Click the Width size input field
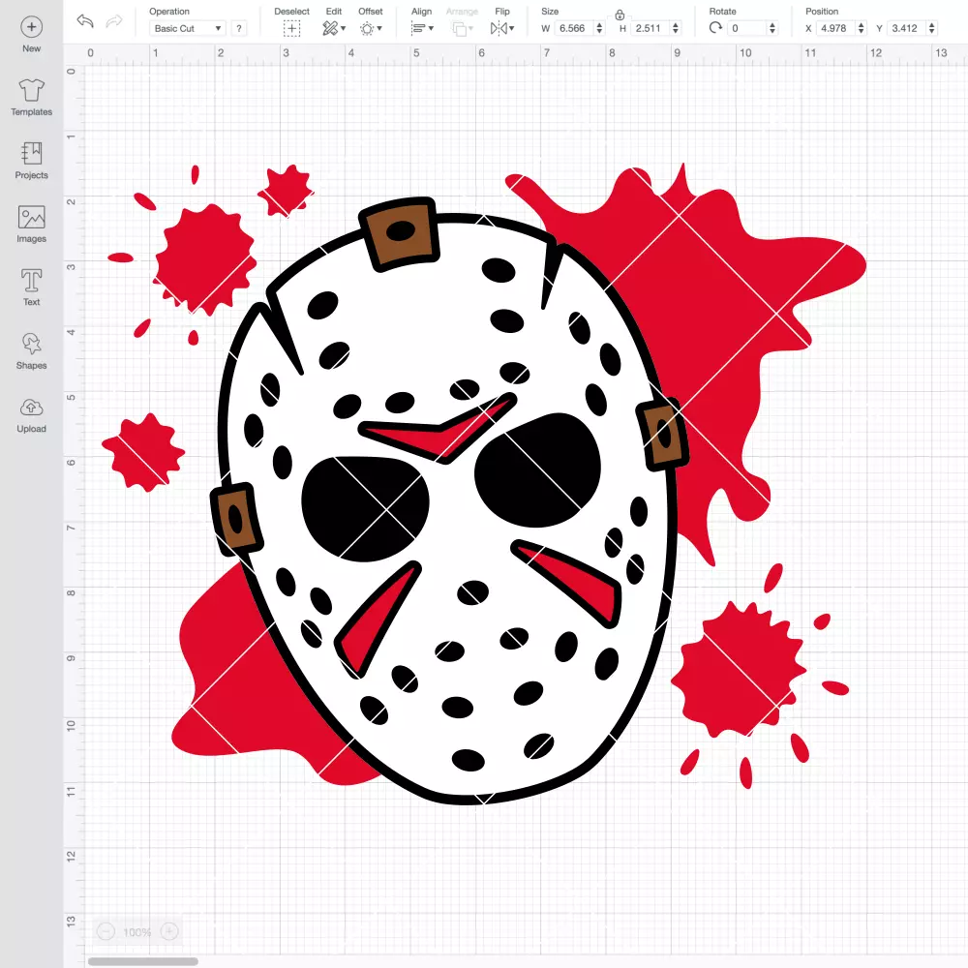Image resolution: width=968 pixels, height=968 pixels. (x=573, y=28)
